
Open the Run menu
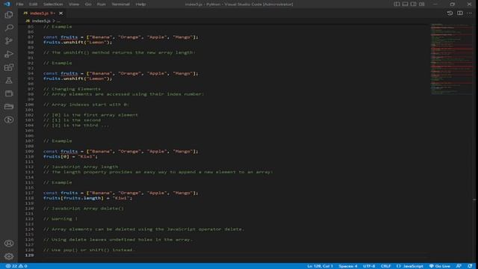[102, 4]
